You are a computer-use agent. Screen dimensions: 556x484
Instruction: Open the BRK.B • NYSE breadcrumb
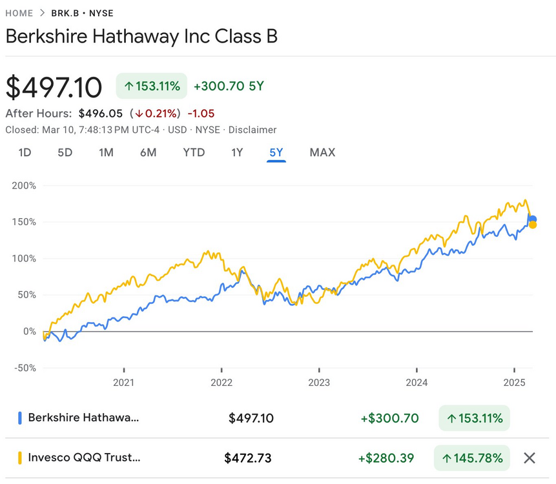pyautogui.click(x=82, y=13)
